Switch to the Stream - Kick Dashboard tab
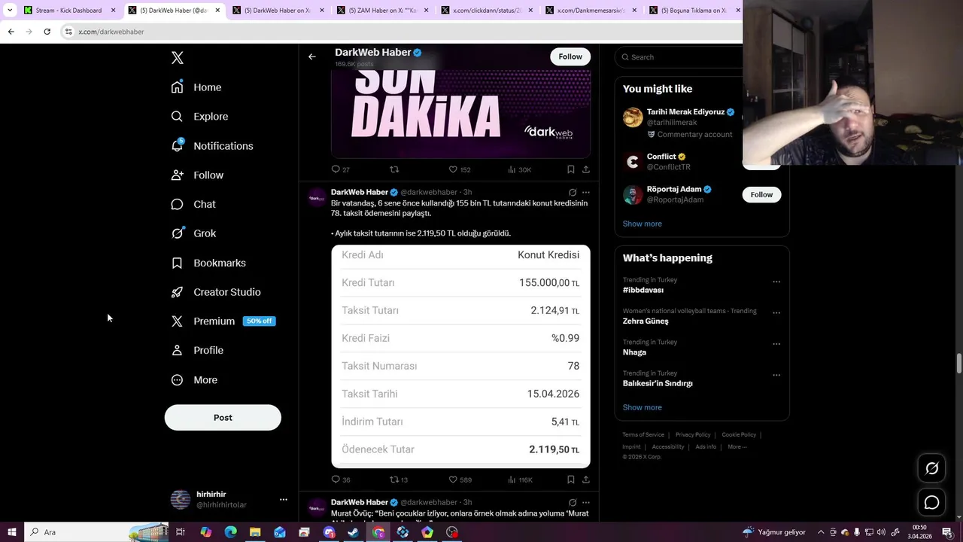This screenshot has height=542, width=963. 68,11
